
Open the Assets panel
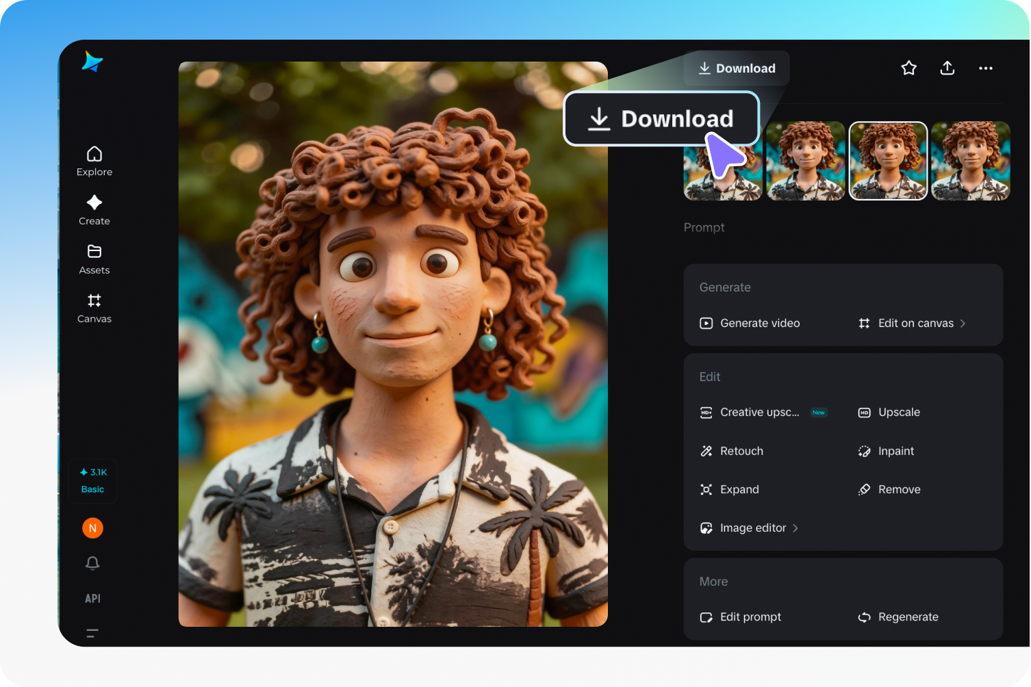coord(94,259)
